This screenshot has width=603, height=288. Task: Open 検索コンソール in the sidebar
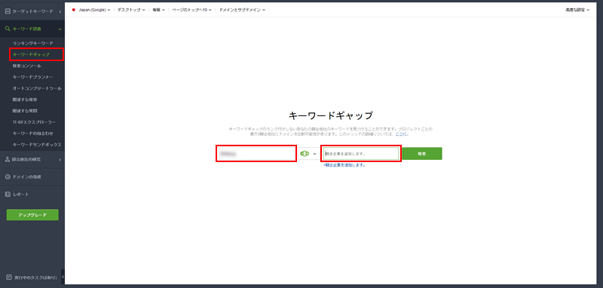click(x=27, y=66)
